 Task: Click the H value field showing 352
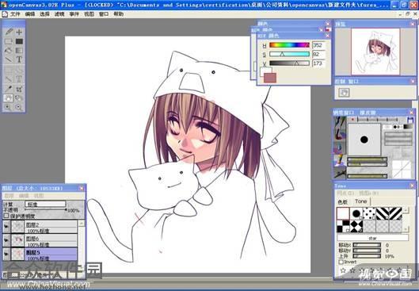(x=318, y=45)
